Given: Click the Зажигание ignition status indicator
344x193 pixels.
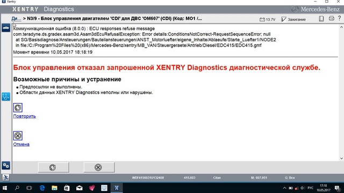Looking at the screenshot, I should pos(293,19).
